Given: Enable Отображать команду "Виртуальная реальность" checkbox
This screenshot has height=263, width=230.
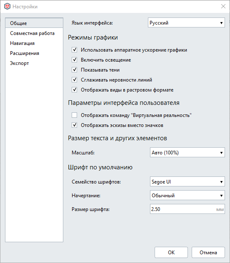Looking at the screenshot, I should (74, 115).
